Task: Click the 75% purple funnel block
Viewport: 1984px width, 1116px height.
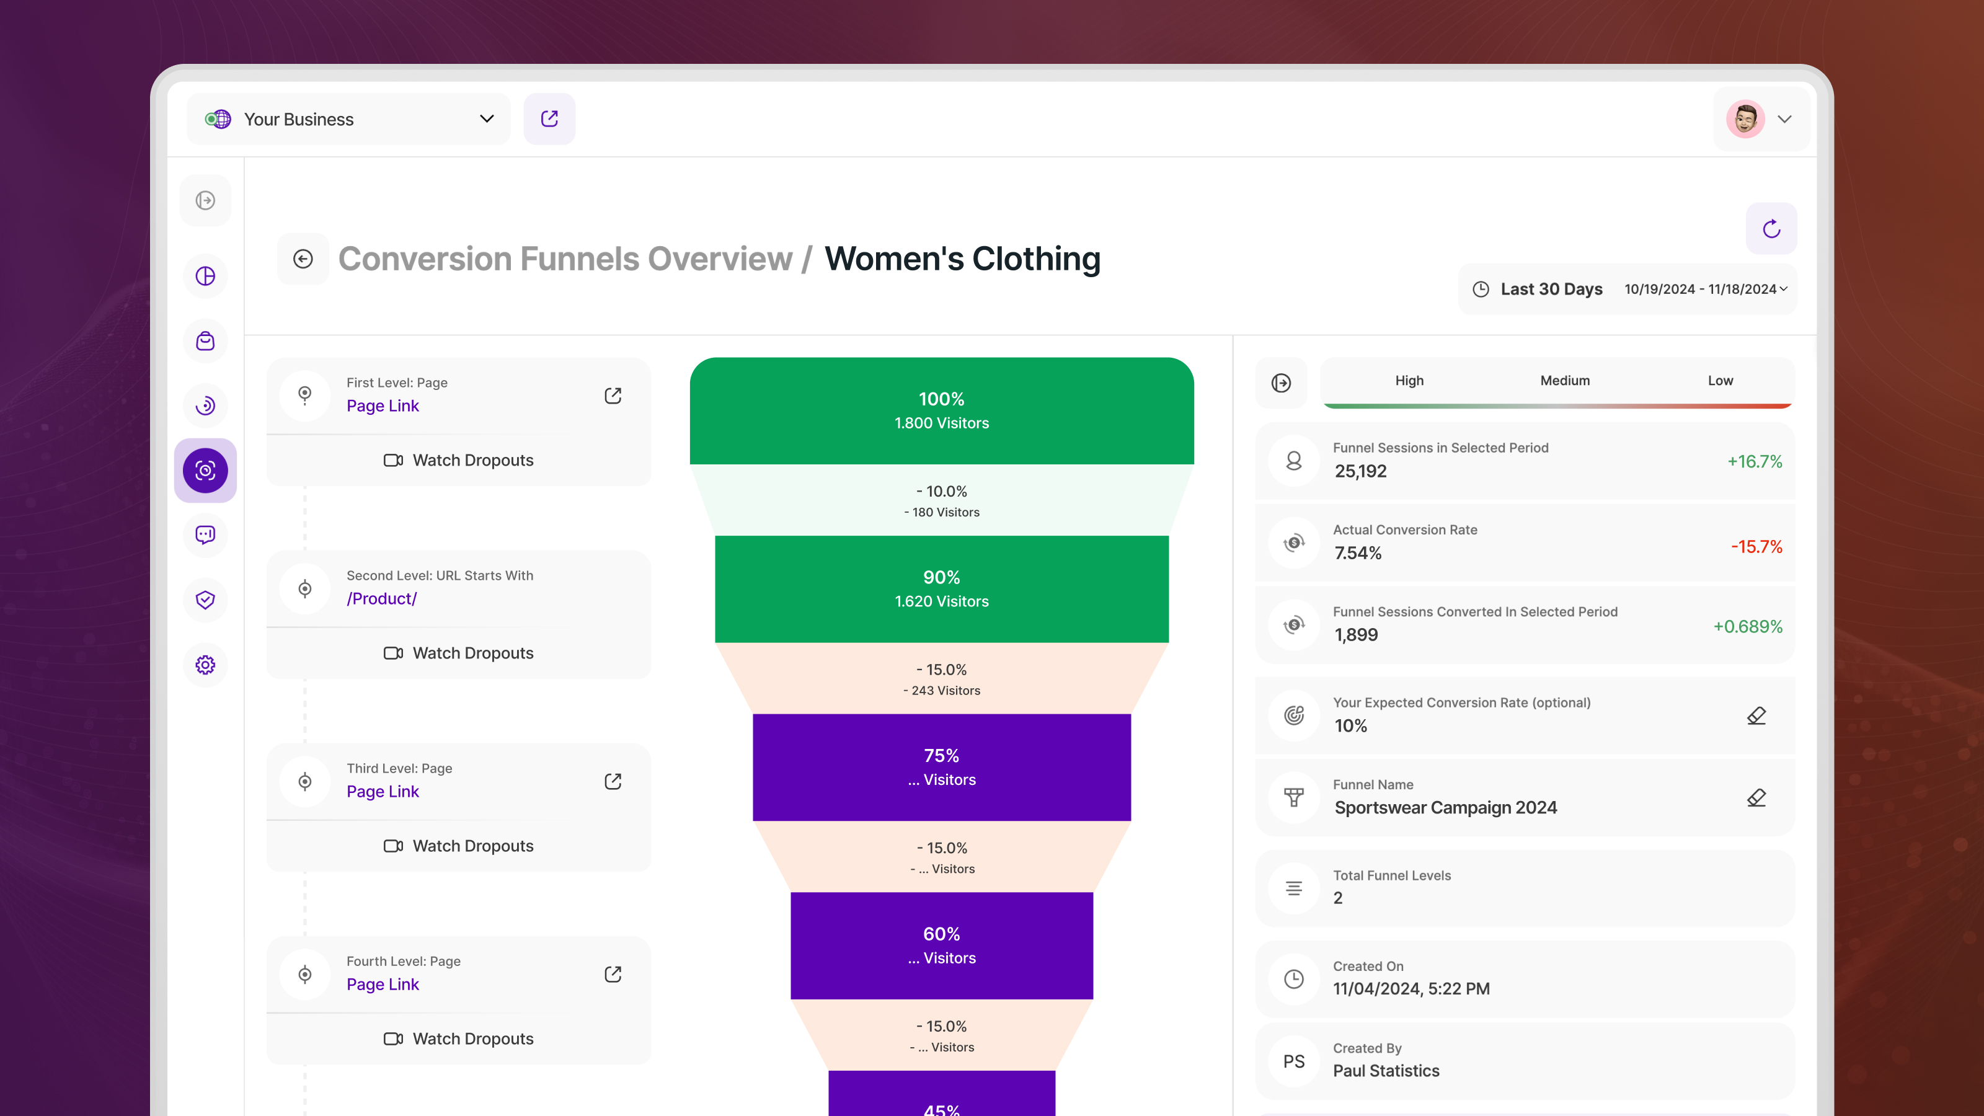Action: point(941,767)
